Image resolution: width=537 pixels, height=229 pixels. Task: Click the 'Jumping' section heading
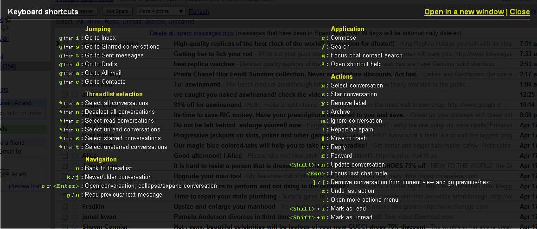pyautogui.click(x=98, y=29)
